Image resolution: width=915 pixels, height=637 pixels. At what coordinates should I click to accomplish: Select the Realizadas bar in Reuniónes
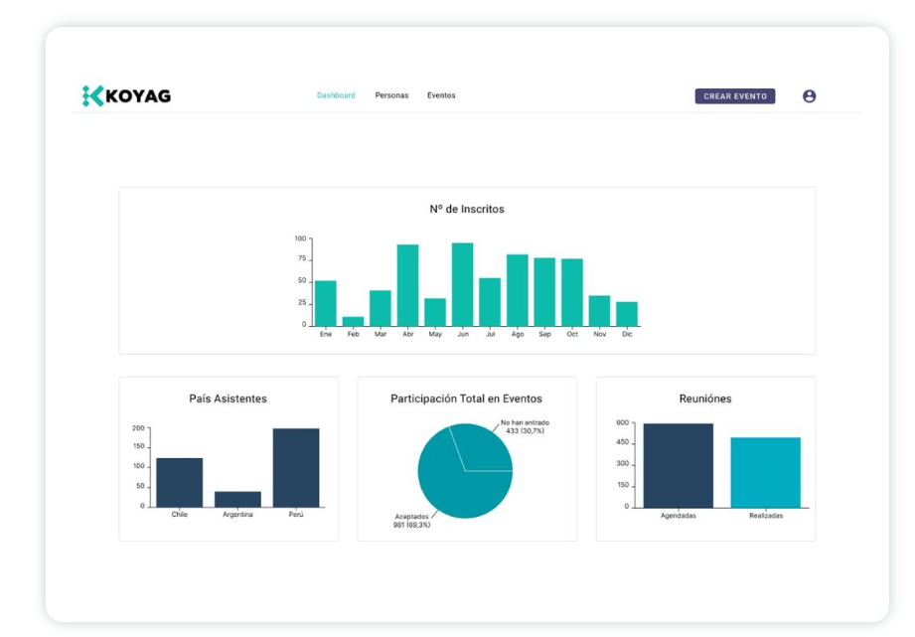tap(765, 472)
